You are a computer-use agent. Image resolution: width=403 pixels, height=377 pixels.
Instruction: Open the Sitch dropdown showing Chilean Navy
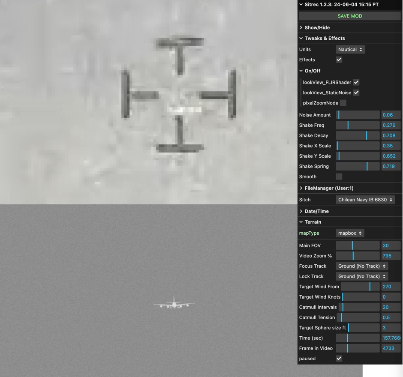coord(365,200)
